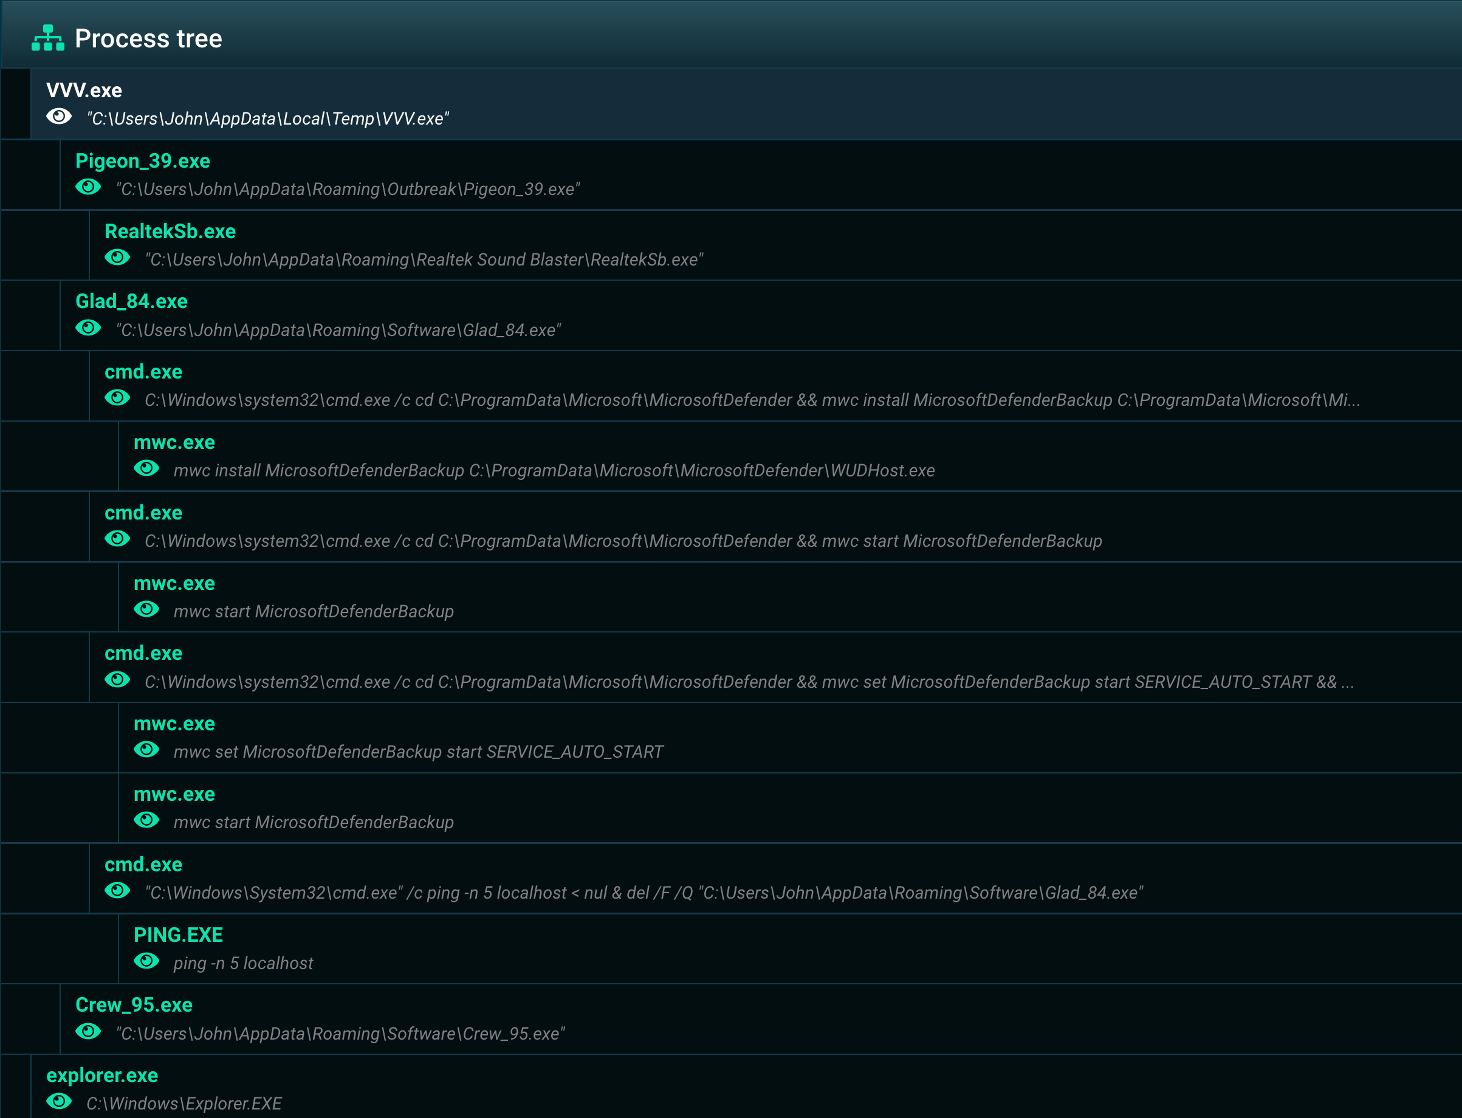Toggle the eye icon under VVV.exe
1462x1118 pixels.
pos(59,117)
